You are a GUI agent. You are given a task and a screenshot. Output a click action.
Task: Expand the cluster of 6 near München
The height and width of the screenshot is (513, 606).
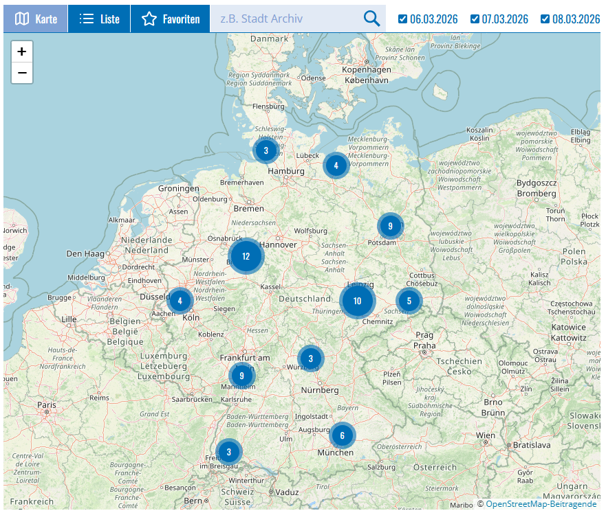(x=342, y=435)
